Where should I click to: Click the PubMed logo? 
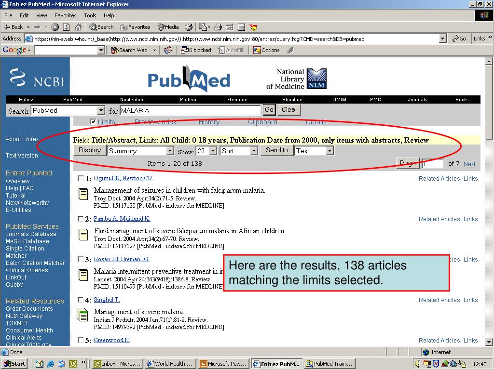tap(189, 79)
